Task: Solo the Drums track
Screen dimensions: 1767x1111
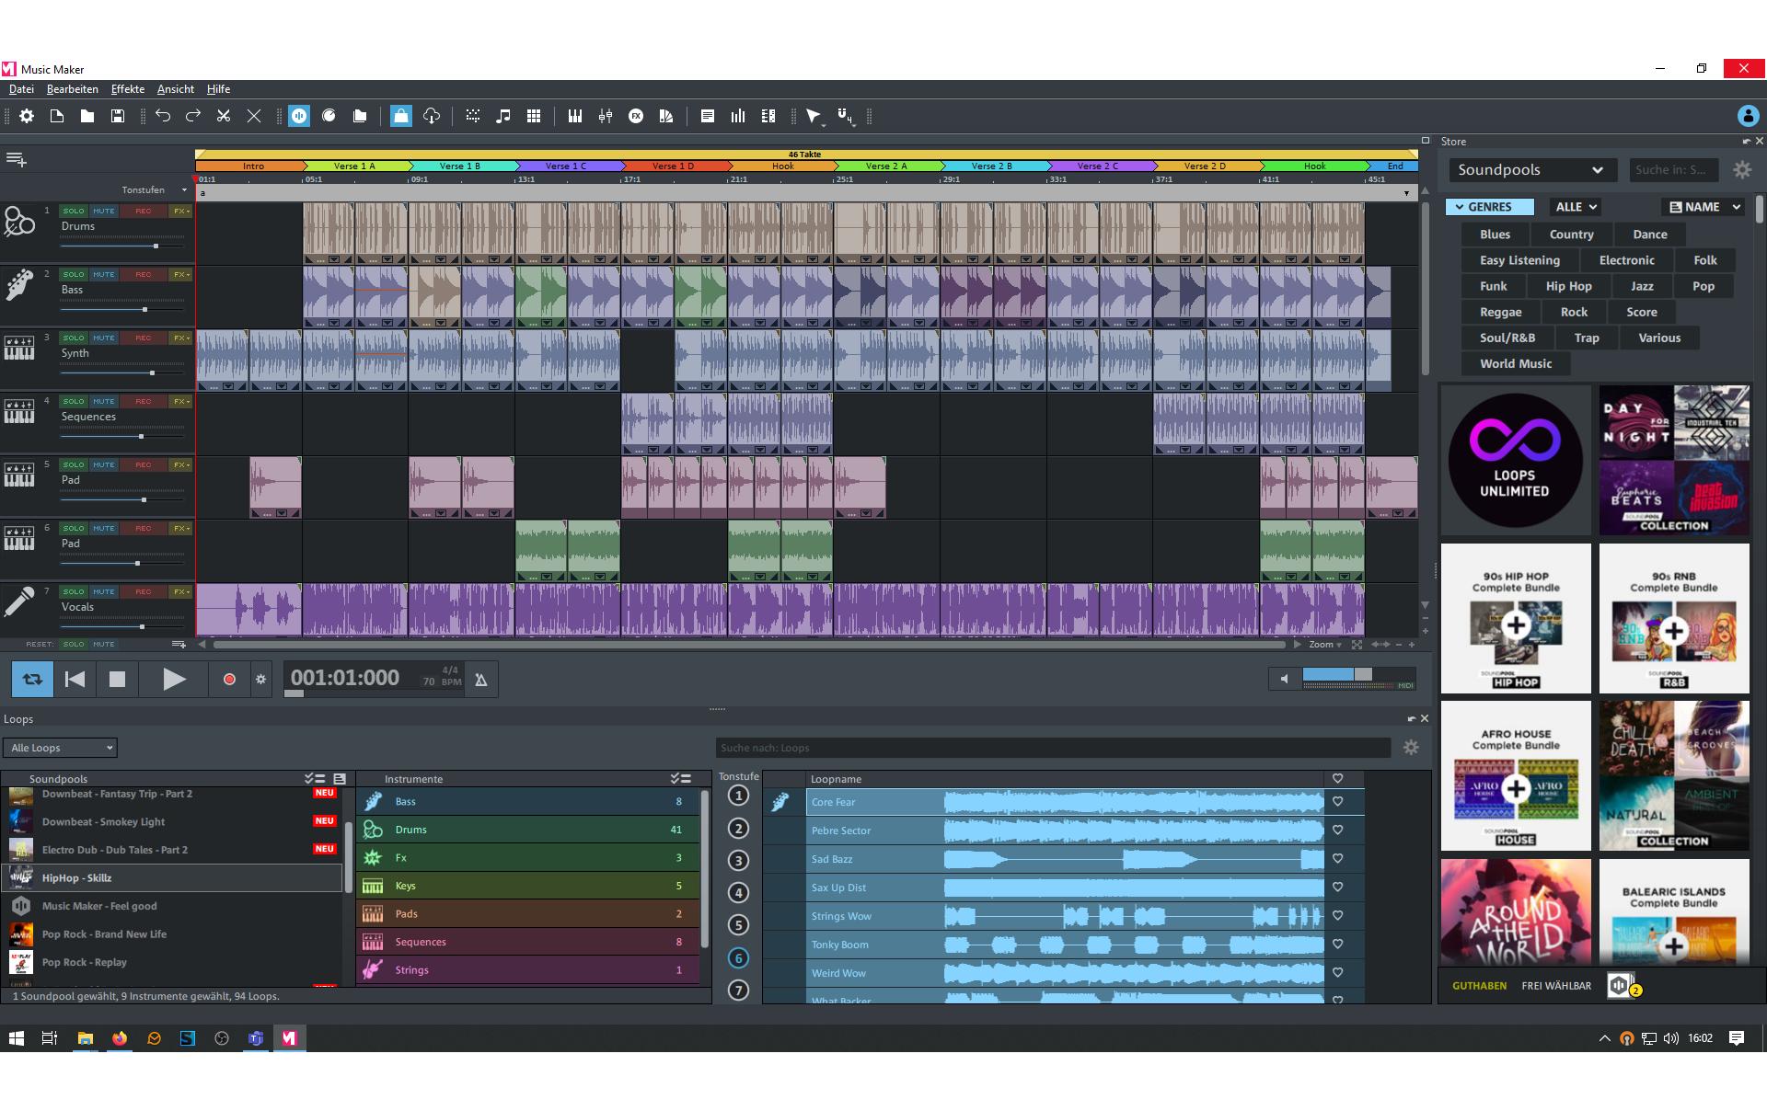Action: click(x=74, y=211)
